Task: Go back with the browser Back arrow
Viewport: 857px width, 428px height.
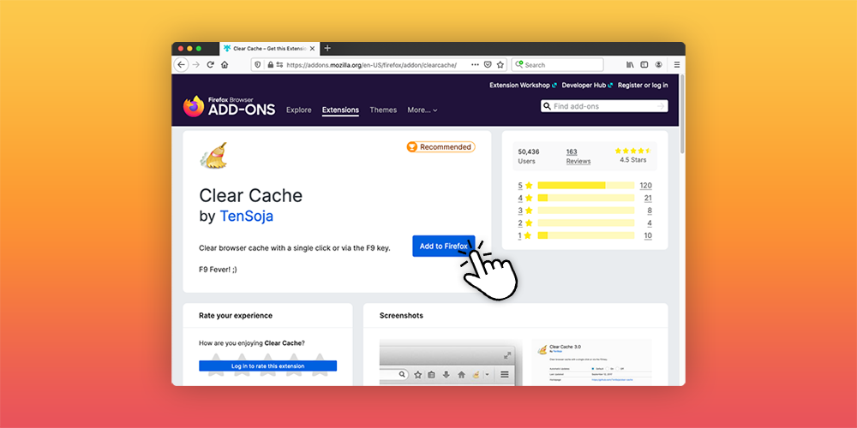Action: point(181,64)
